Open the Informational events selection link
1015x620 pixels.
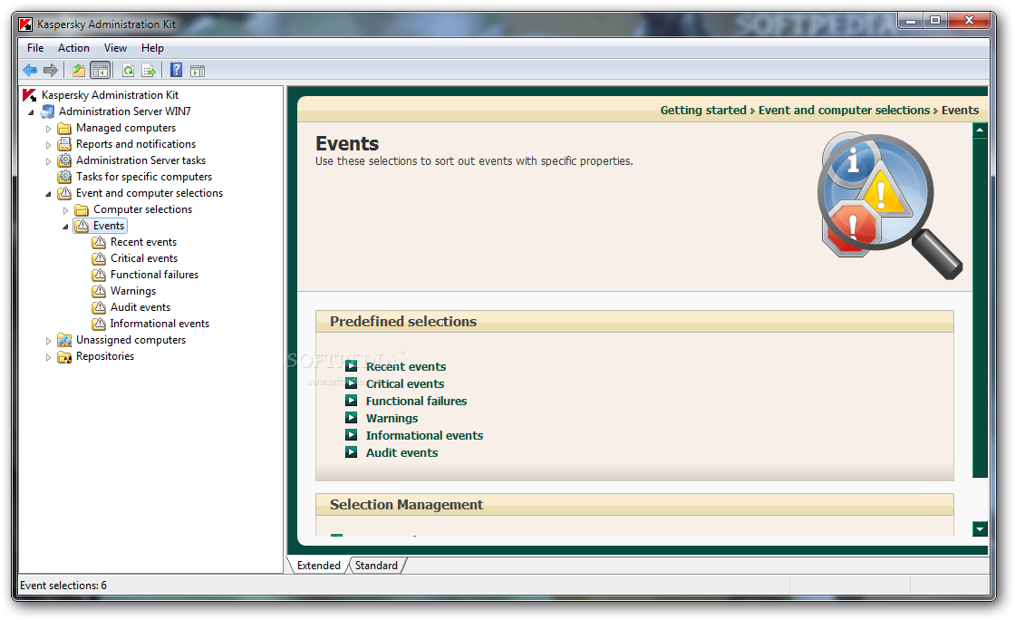click(425, 436)
